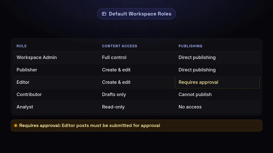Click the No access cell
Screen dimensions: 273x153
190,107
